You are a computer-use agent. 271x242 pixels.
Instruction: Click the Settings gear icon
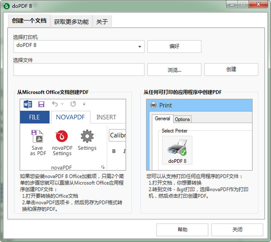(87, 136)
